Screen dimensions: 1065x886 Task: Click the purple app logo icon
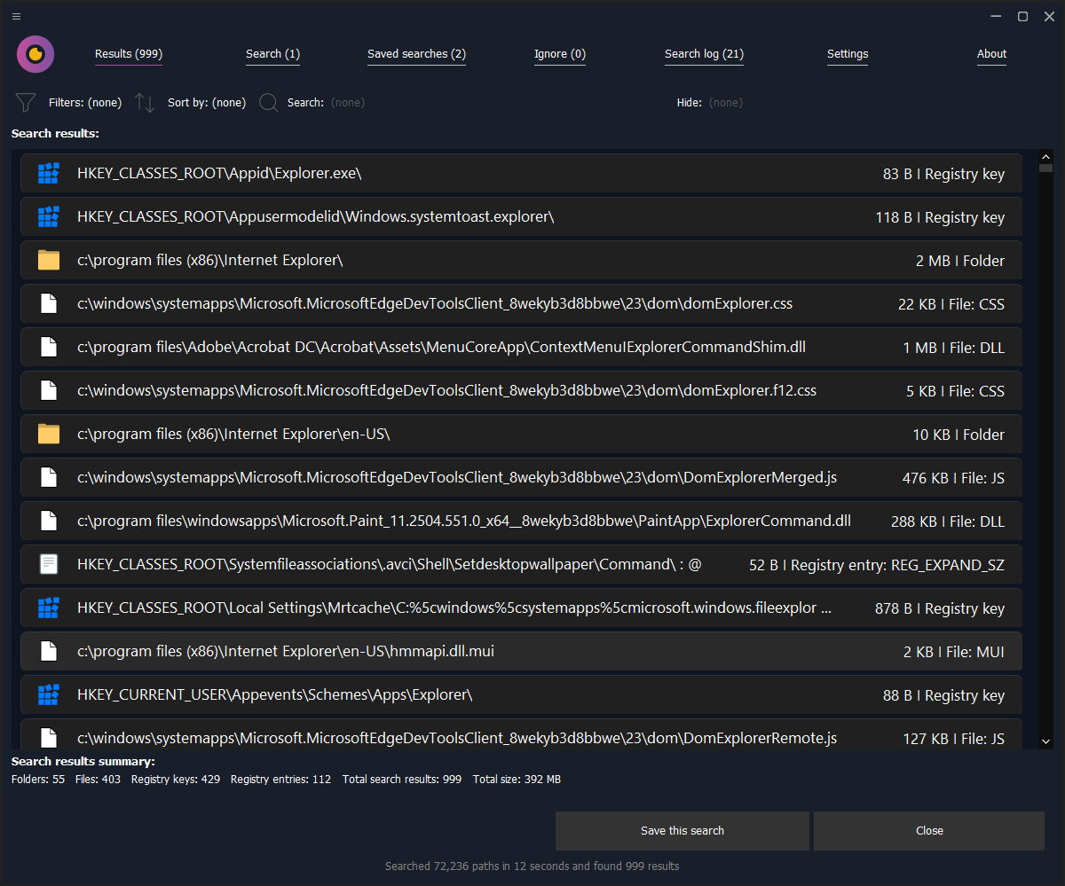point(35,54)
